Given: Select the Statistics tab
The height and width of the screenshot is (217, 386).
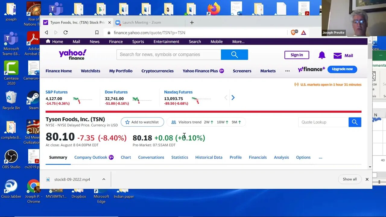Looking at the screenshot, I should (180, 157).
